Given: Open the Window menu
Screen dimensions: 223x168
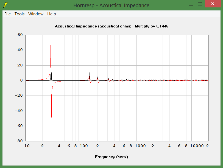Looking at the screenshot, I should [x=36, y=14].
